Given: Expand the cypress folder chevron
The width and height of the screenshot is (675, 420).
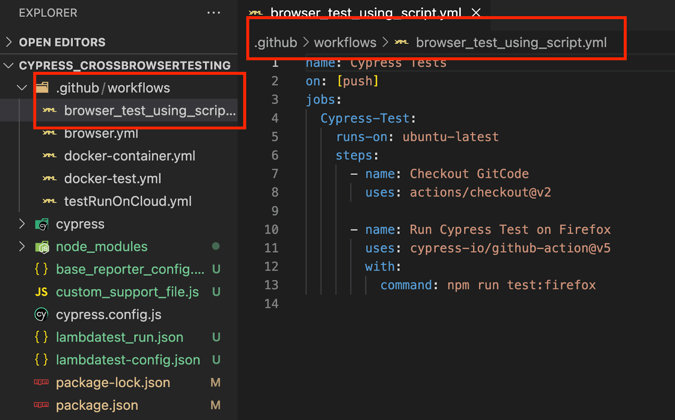Looking at the screenshot, I should (22, 224).
